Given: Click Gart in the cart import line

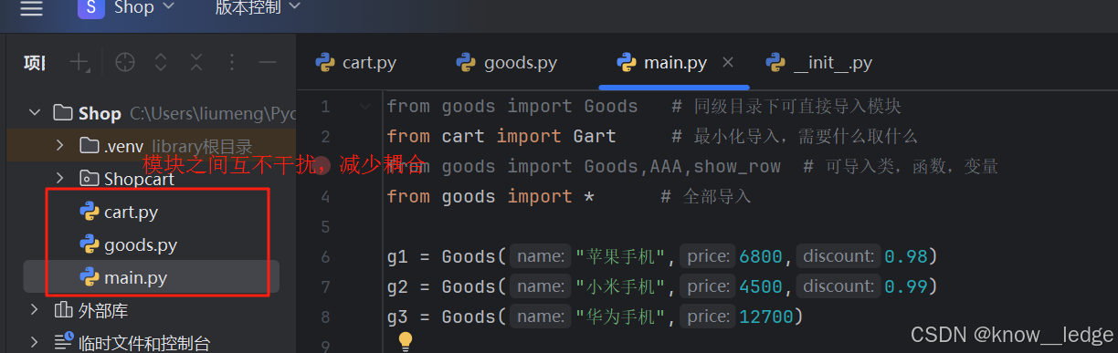Looking at the screenshot, I should (595, 137).
